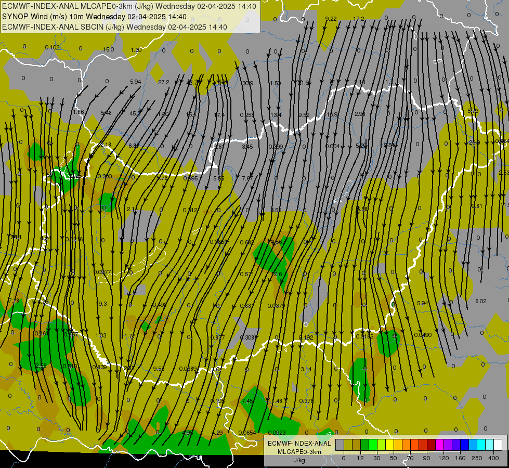The height and width of the screenshot is (468, 509).
Task: Click the legend scale label 160
Action: tap(460, 458)
